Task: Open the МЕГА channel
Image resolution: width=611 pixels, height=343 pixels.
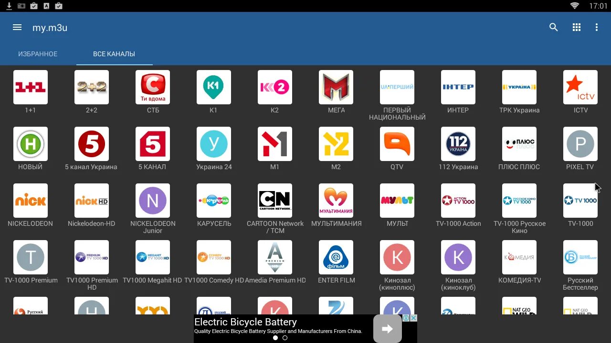Action: coord(336,87)
